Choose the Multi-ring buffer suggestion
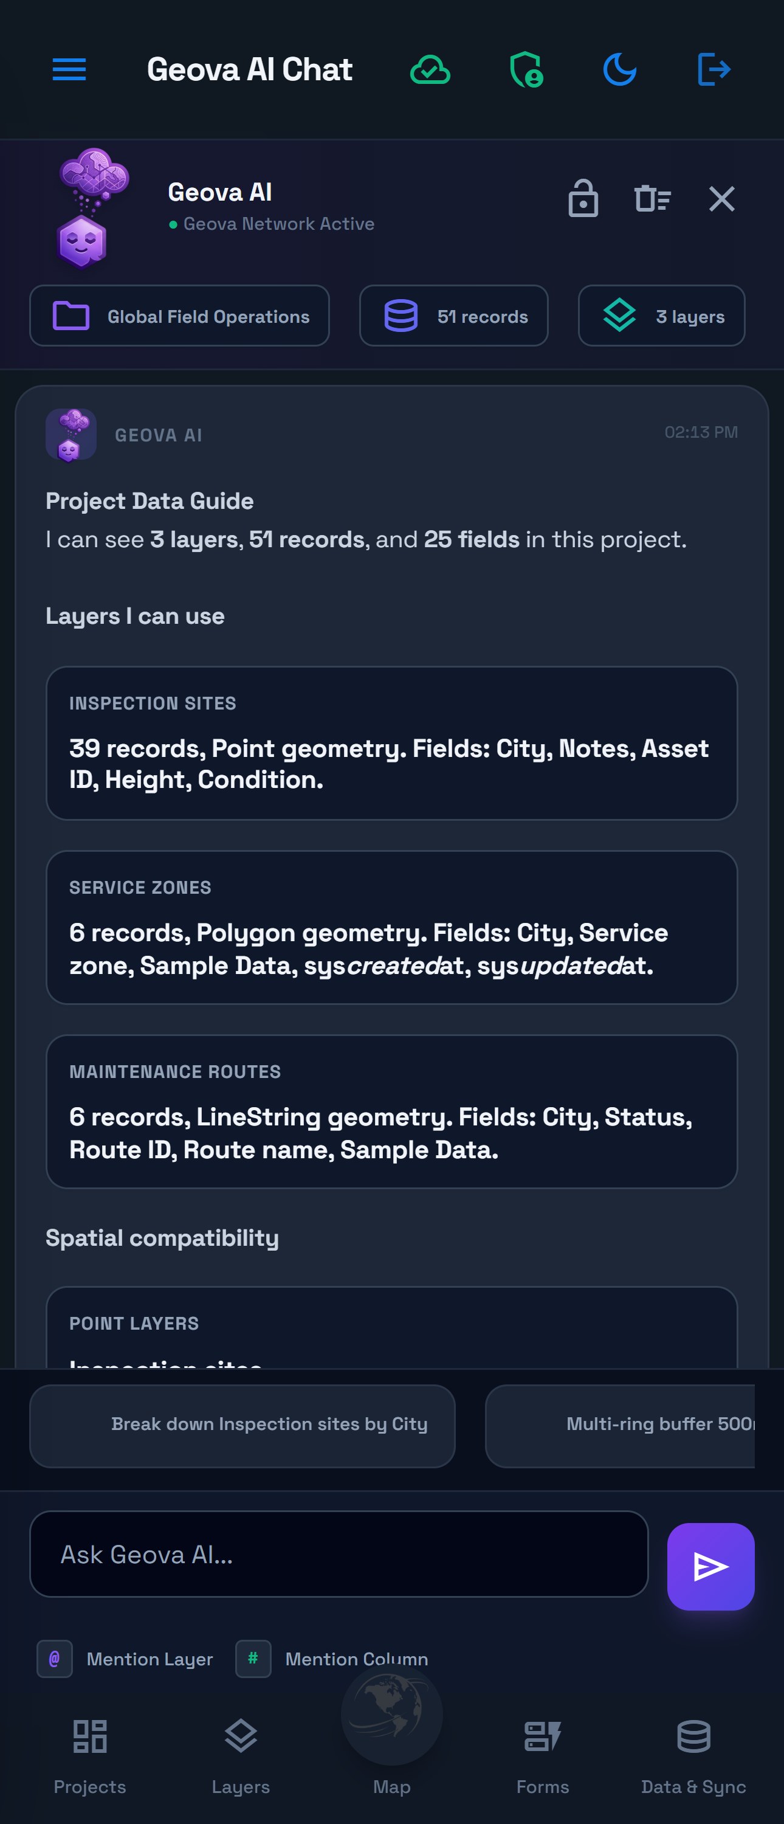 pos(620,1426)
